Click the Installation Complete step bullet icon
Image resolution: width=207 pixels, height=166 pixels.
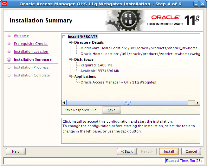point(9,75)
